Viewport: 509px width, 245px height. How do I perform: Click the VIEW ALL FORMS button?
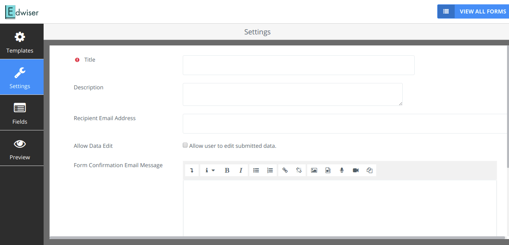coord(483,11)
